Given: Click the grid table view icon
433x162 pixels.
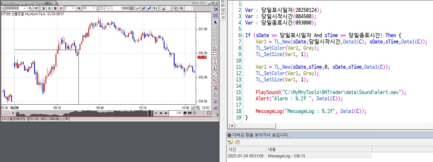Looking at the screenshot, I should [x=182, y=8].
